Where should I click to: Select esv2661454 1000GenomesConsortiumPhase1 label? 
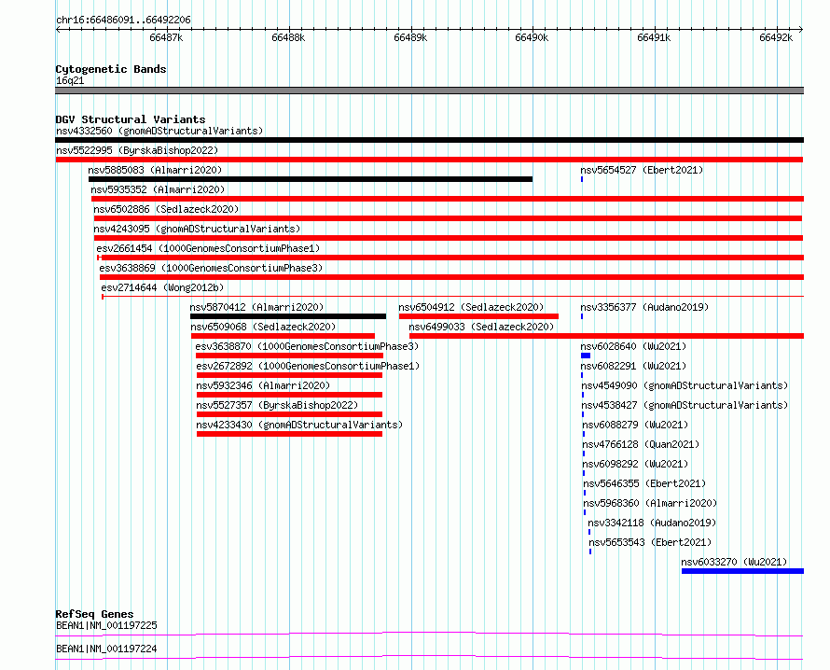[208, 248]
